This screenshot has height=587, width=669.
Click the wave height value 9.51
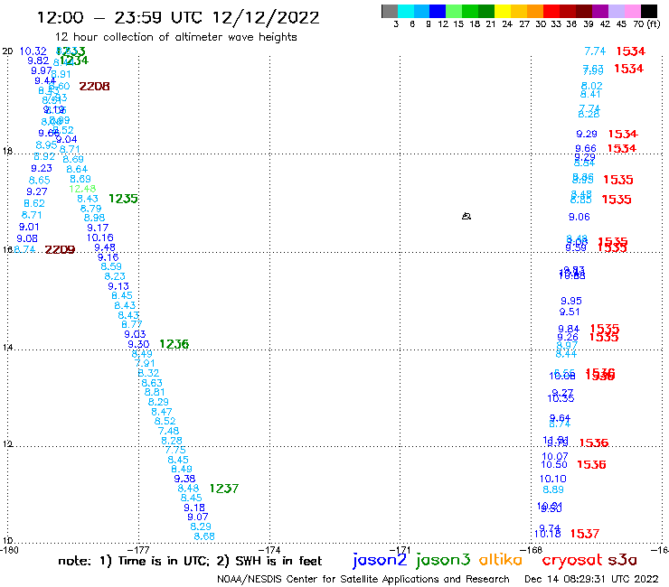pyautogui.click(x=570, y=312)
